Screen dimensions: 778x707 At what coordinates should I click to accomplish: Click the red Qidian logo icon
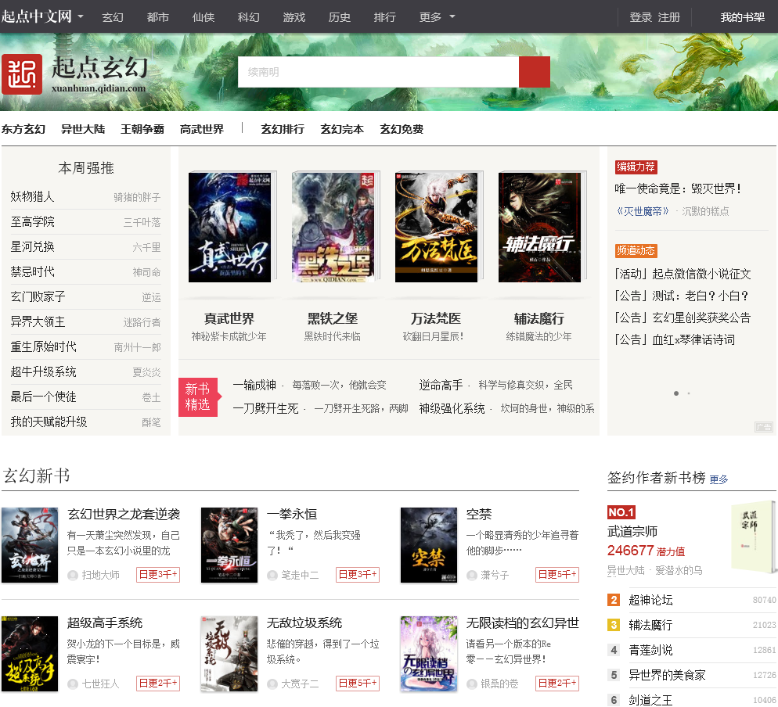tap(22, 74)
